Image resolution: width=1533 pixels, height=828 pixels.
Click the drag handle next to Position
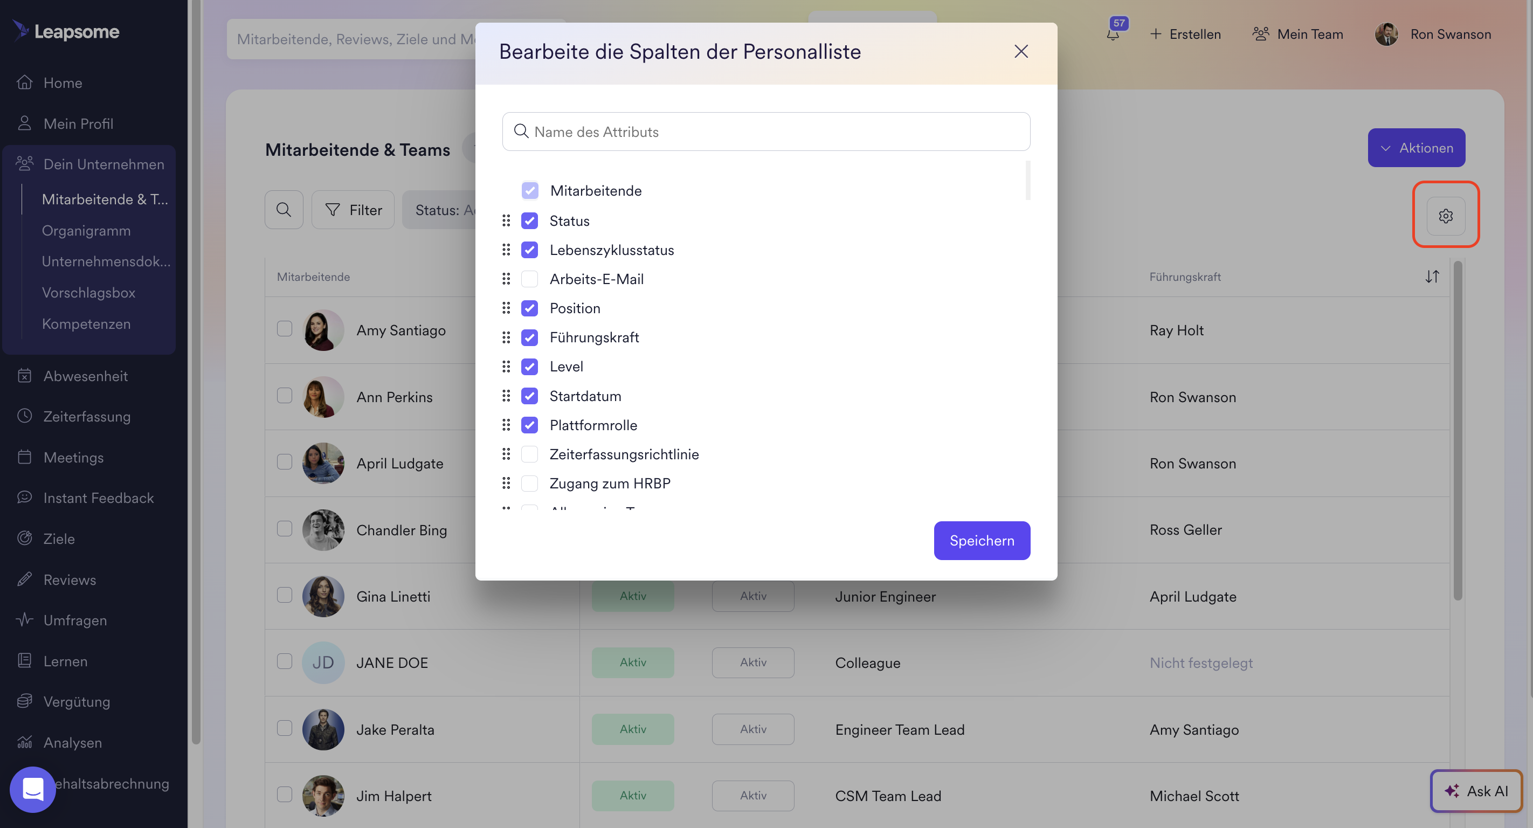pos(506,308)
